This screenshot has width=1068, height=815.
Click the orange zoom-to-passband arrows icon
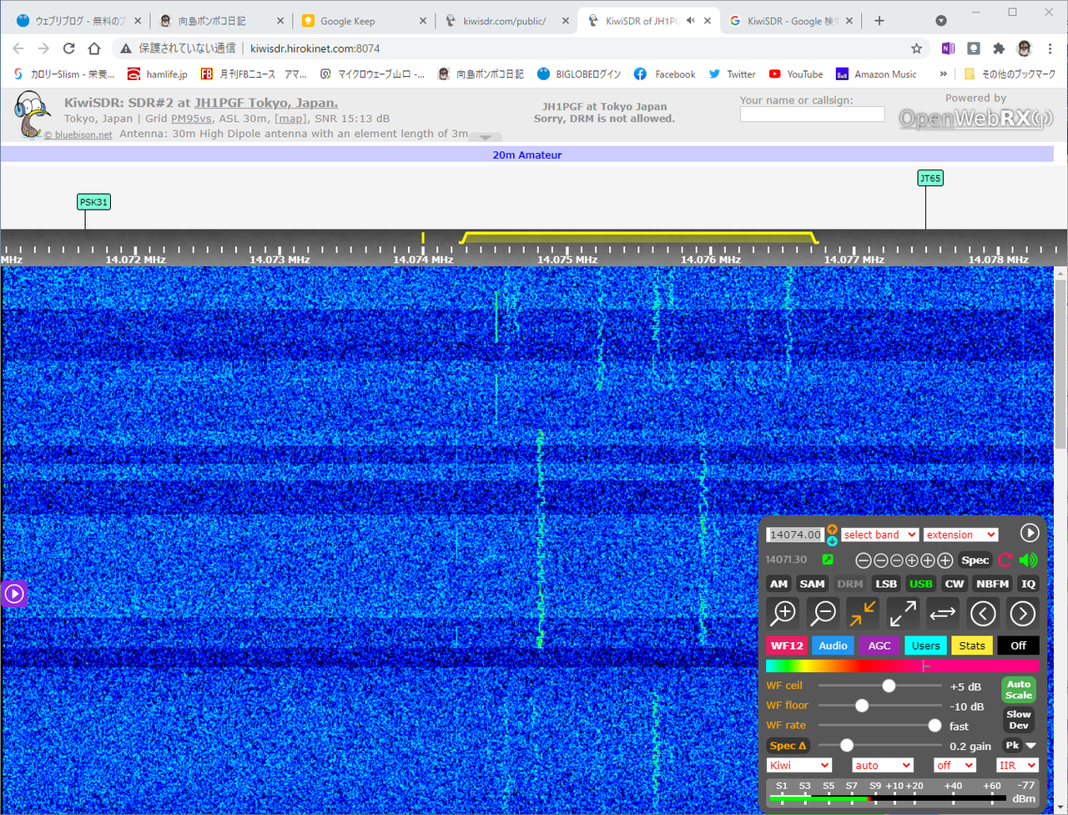pyautogui.click(x=863, y=613)
